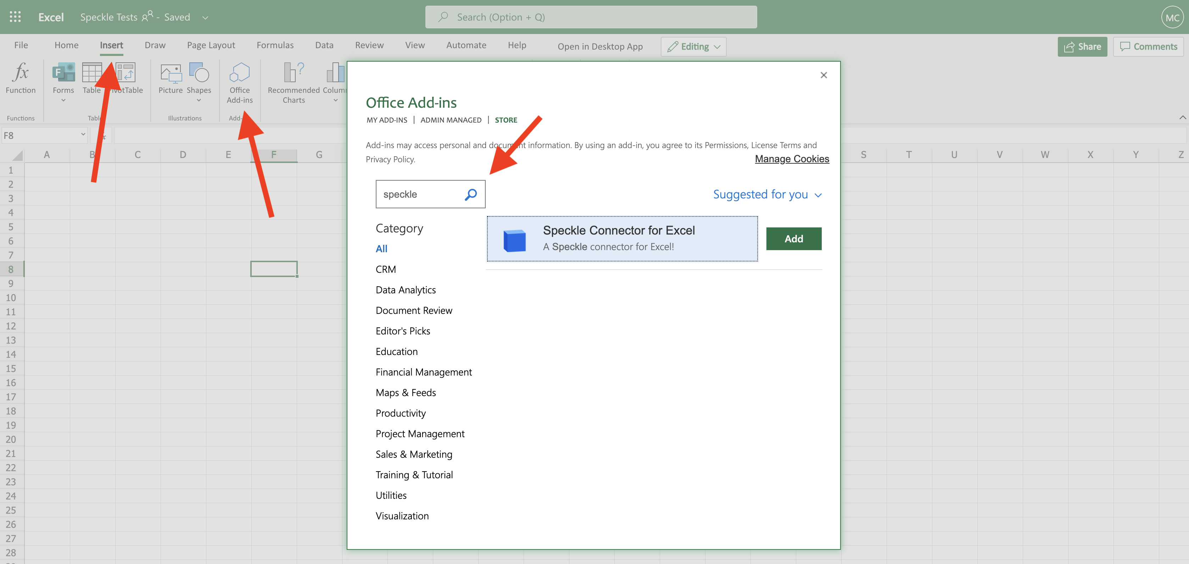Switch to the Home tab
Viewport: 1189px width, 564px height.
pos(66,45)
